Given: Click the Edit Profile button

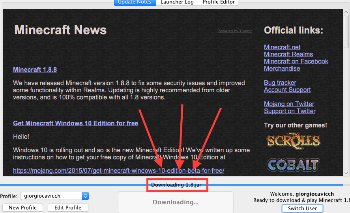Looking at the screenshot, I should (x=68, y=207).
